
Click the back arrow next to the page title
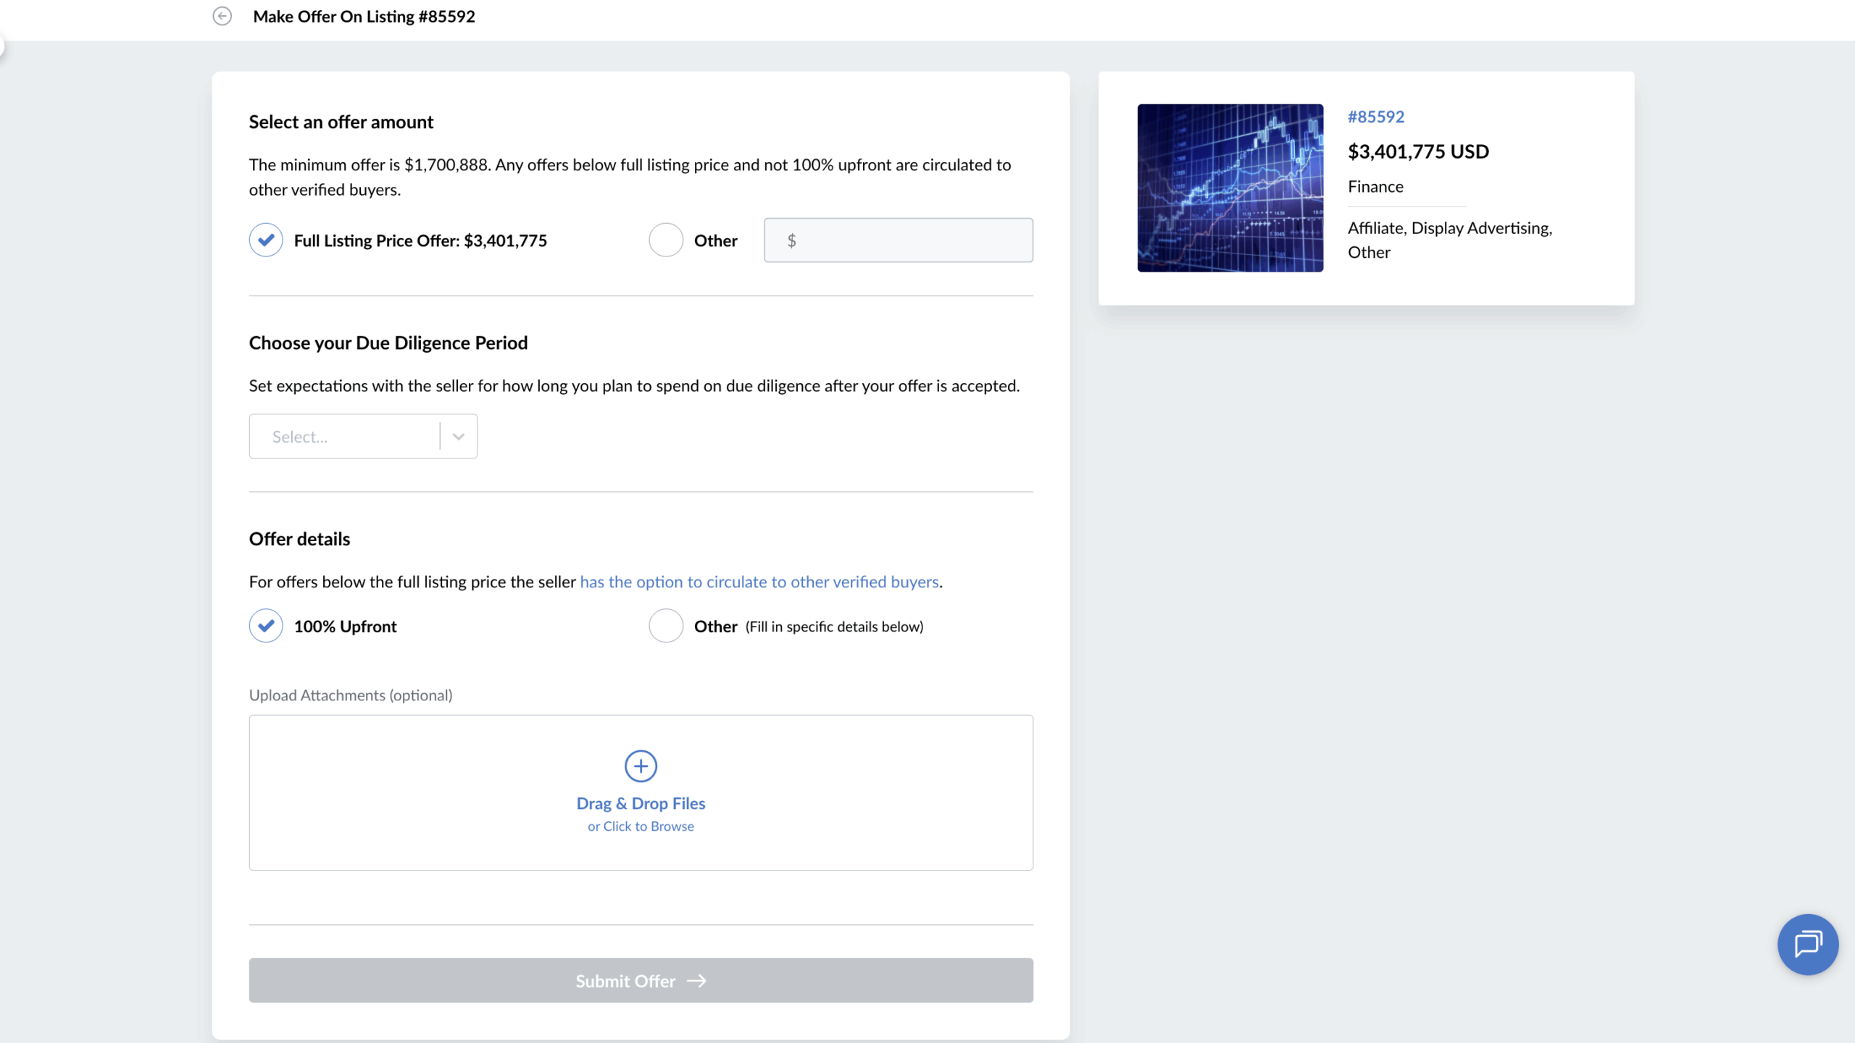pyautogui.click(x=222, y=16)
